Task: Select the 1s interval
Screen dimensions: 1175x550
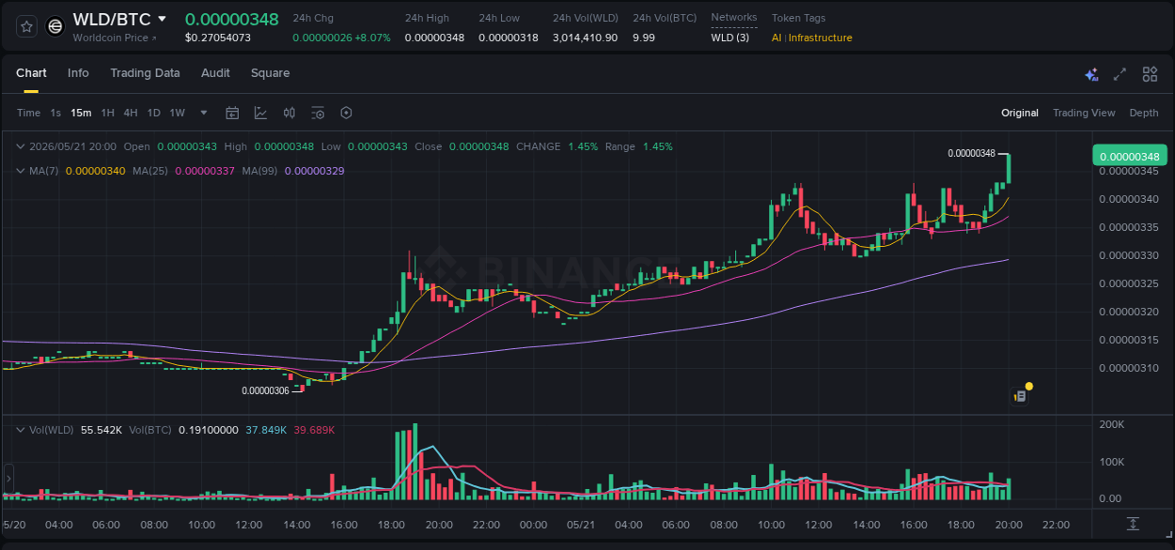Action: coord(55,113)
